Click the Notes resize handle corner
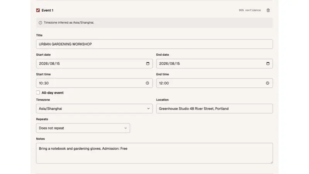 coord(272,162)
